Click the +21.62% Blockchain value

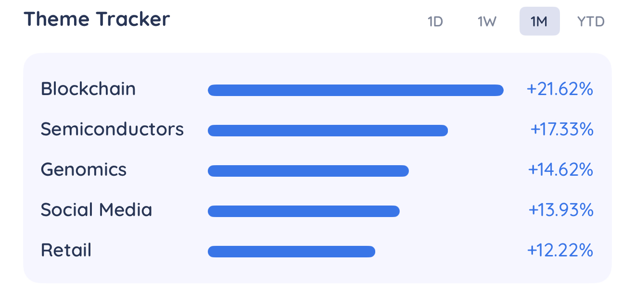(560, 89)
